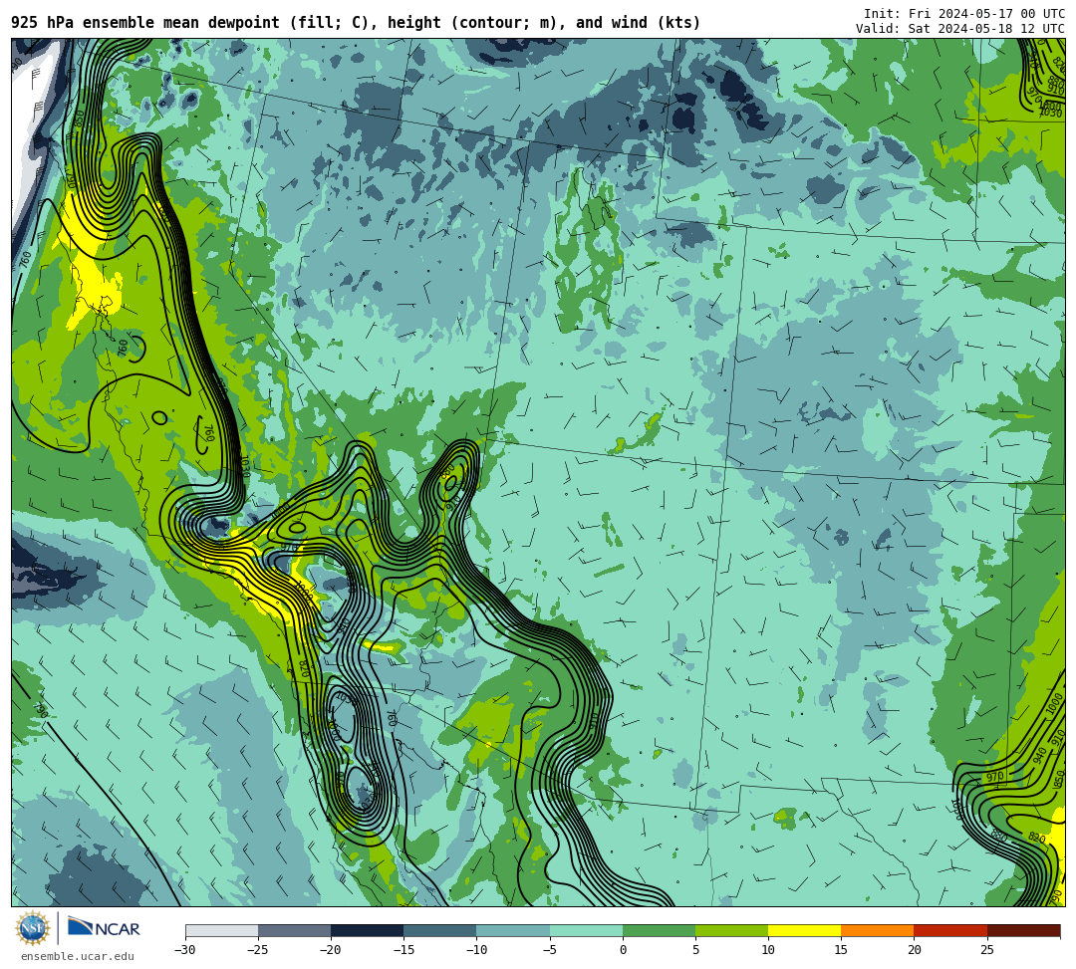Click the 0 to 5 green colorbar segment

(x=659, y=930)
